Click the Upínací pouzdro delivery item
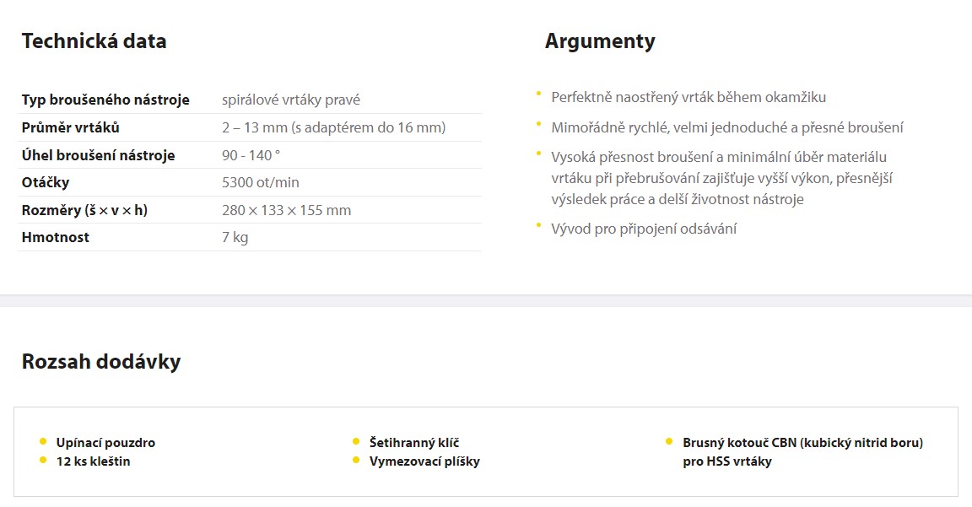 105,443
